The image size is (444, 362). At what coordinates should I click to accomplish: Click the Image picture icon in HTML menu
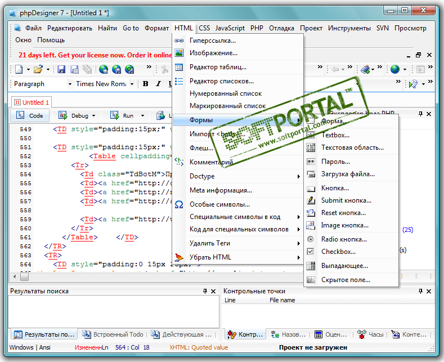click(x=179, y=53)
